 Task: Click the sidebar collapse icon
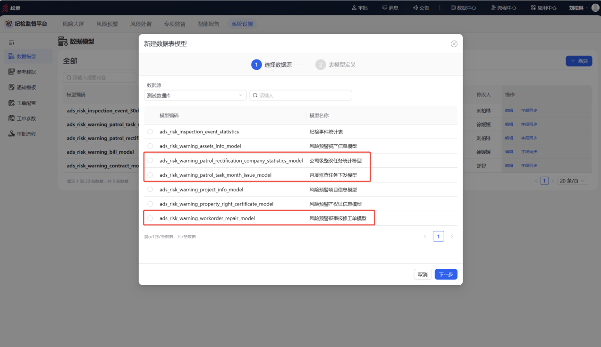coord(12,42)
